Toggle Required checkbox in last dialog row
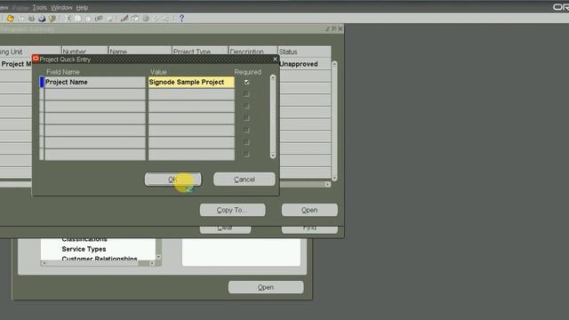Screen dimensions: 569x320 coord(247,155)
